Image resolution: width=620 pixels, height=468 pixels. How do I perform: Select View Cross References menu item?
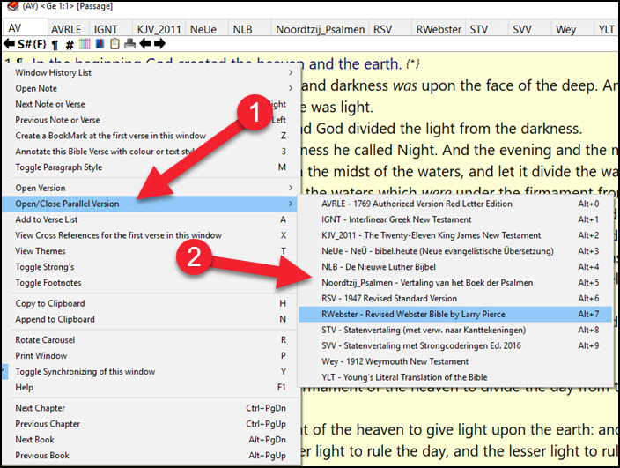click(x=151, y=235)
